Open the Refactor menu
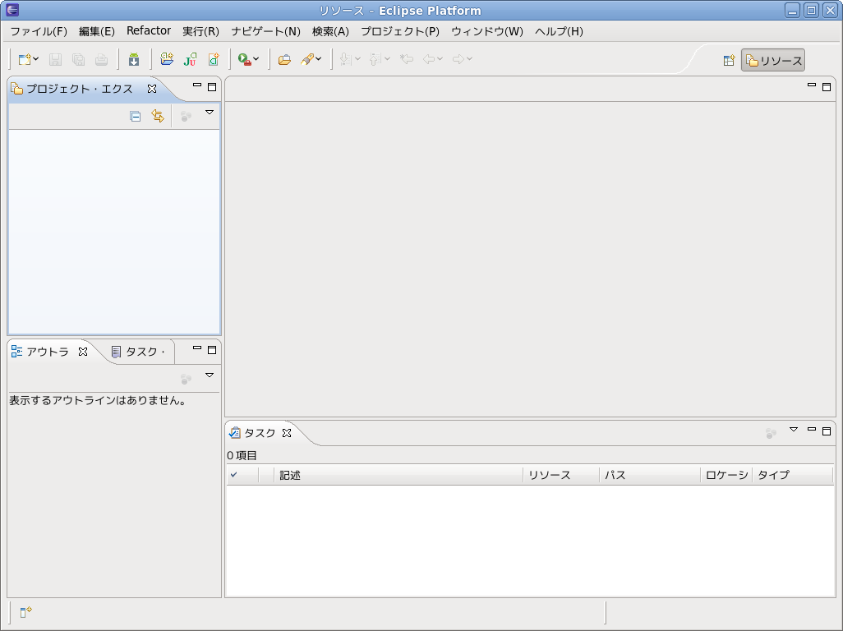Image resolution: width=843 pixels, height=631 pixels. (x=149, y=30)
